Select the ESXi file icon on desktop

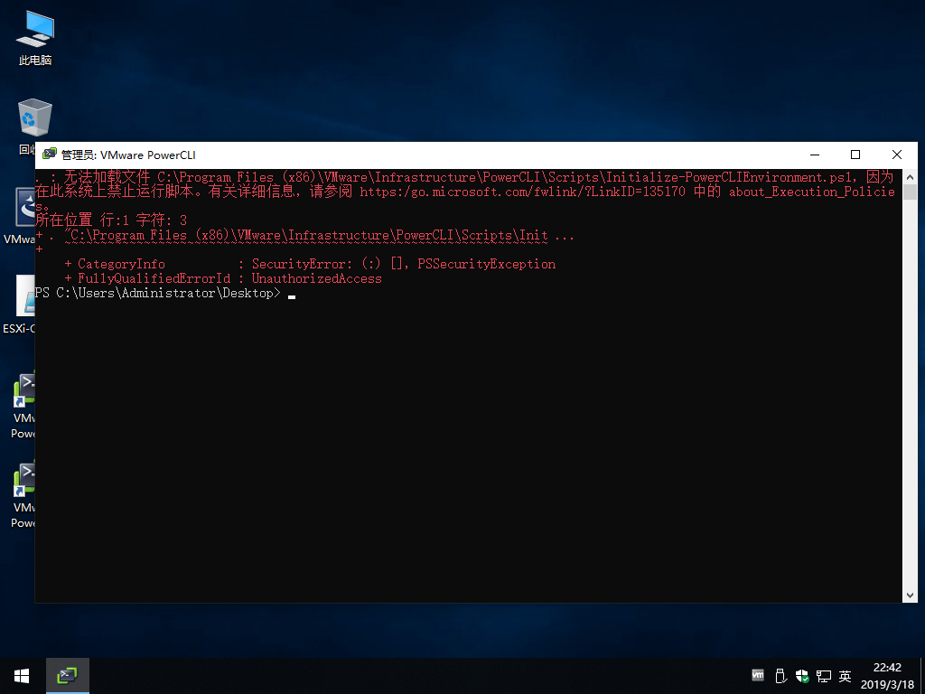click(20, 303)
